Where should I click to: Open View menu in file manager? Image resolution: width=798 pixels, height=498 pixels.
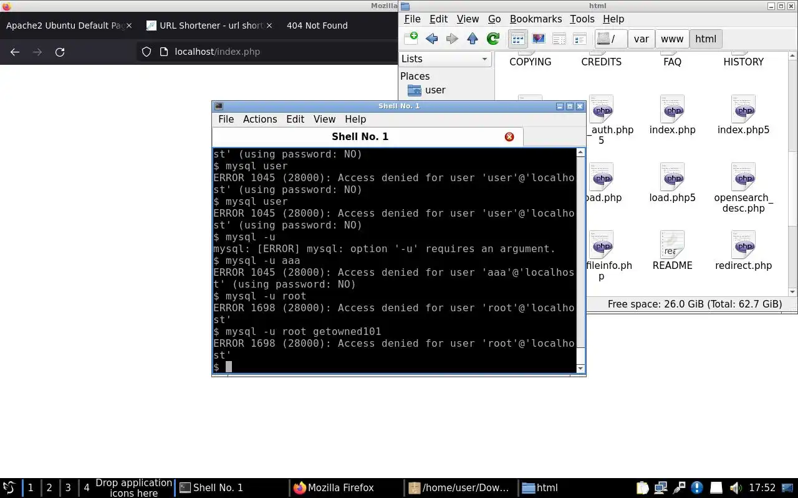tap(468, 19)
